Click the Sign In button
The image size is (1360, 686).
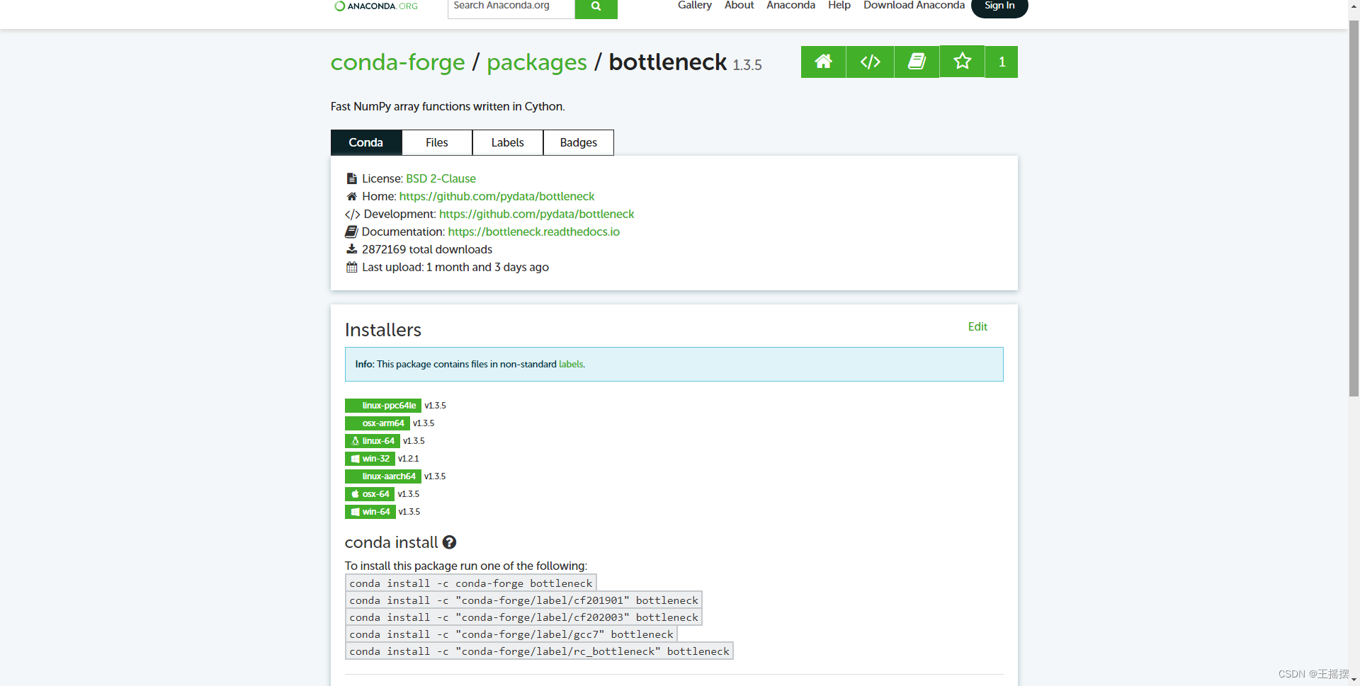(x=999, y=7)
